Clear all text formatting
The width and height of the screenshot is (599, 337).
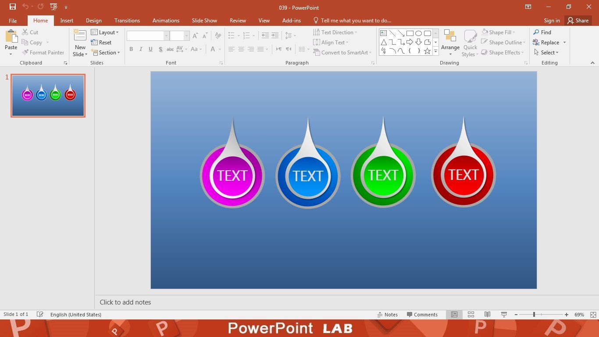[218, 36]
